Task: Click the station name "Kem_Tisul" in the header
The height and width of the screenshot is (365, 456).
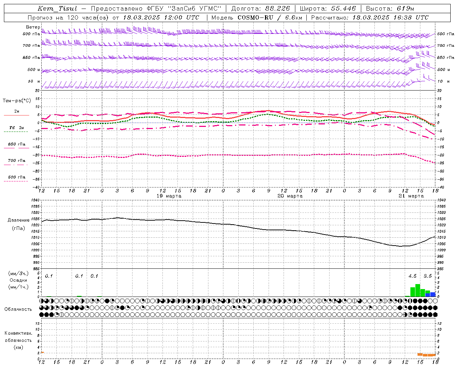Action: tap(57, 9)
